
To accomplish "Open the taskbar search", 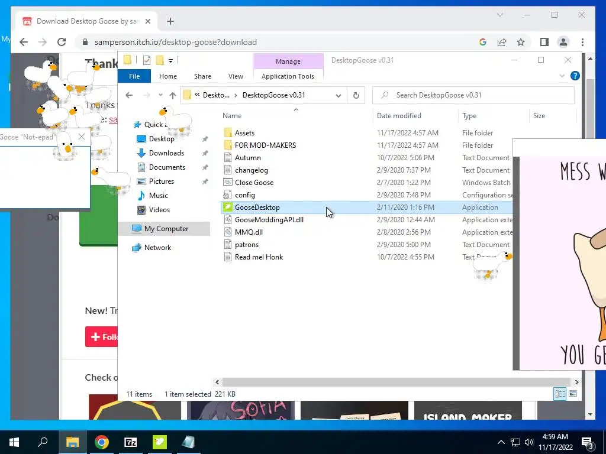I will (x=43, y=442).
